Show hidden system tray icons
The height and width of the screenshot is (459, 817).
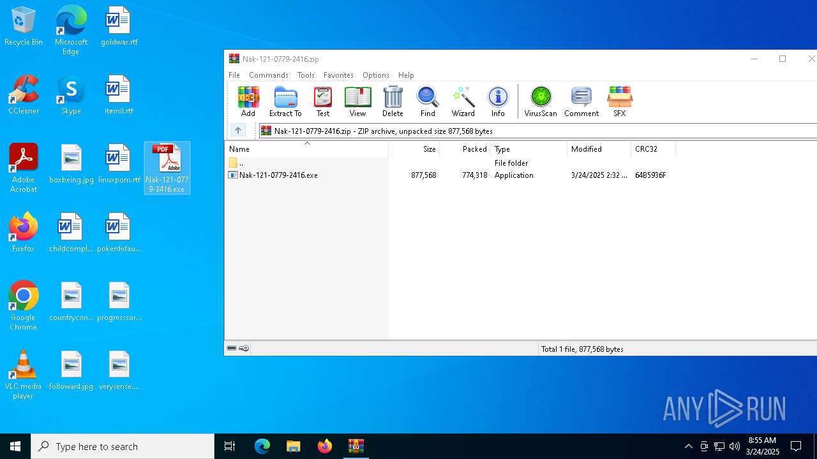coord(688,446)
